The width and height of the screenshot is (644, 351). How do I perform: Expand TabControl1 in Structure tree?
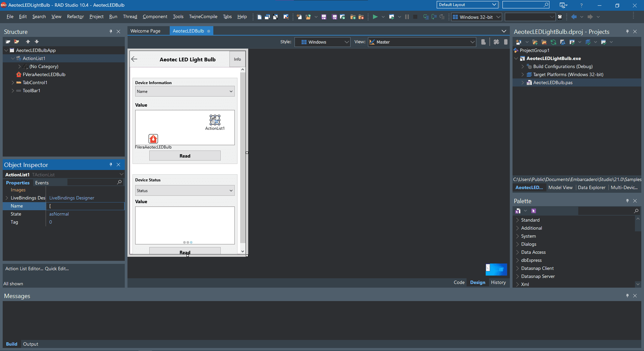(13, 82)
